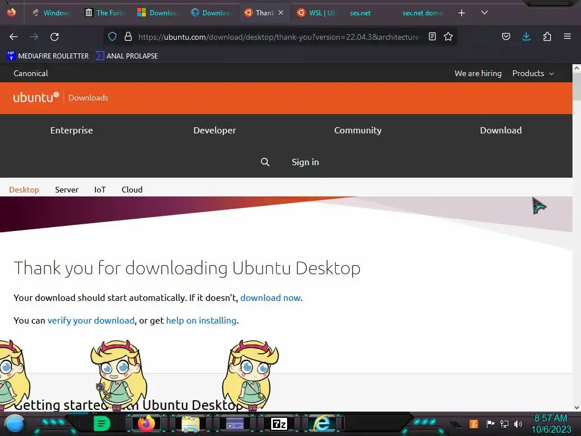Select the IoT sub-navigation tab
This screenshot has width=581, height=436.
100,190
